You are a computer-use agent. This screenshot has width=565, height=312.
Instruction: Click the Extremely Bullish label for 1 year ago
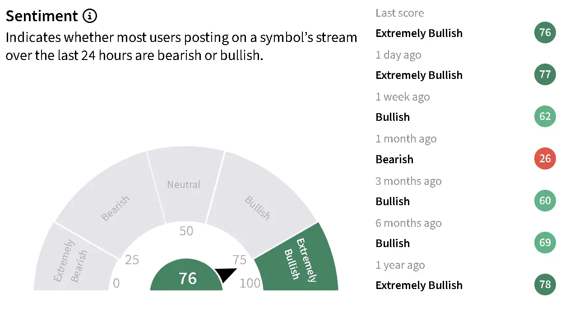point(419,285)
